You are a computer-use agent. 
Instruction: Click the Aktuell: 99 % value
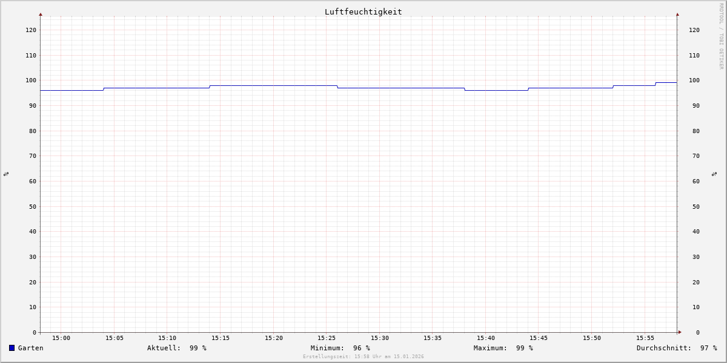point(176,348)
